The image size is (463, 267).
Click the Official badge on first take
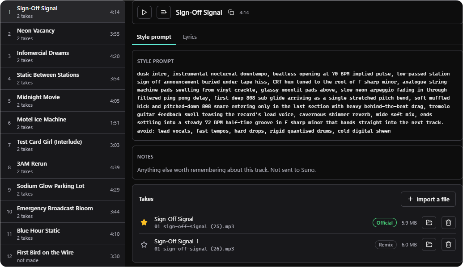[384, 223]
